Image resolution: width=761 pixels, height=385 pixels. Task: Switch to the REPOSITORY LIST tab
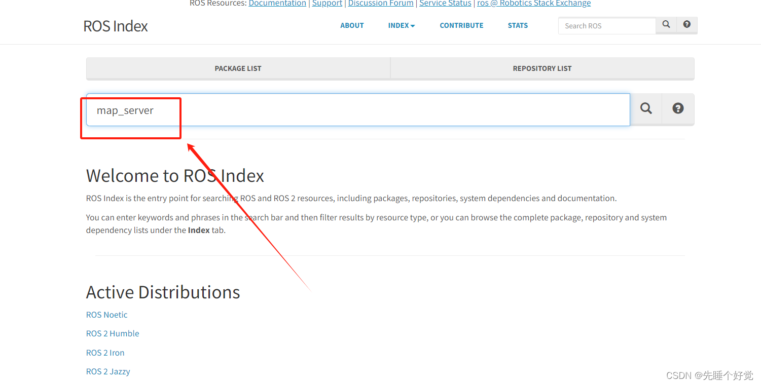coord(542,68)
